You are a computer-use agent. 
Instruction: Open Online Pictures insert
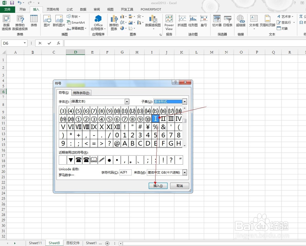tap(59, 21)
